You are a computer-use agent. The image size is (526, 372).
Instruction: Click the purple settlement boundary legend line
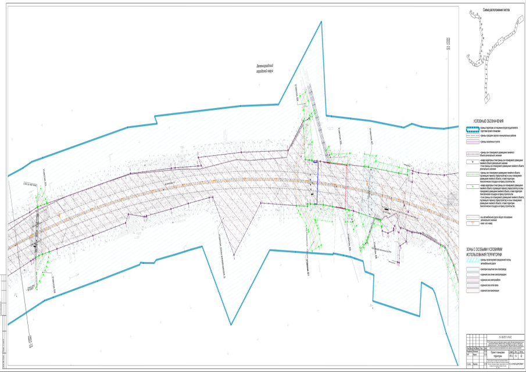470,141
